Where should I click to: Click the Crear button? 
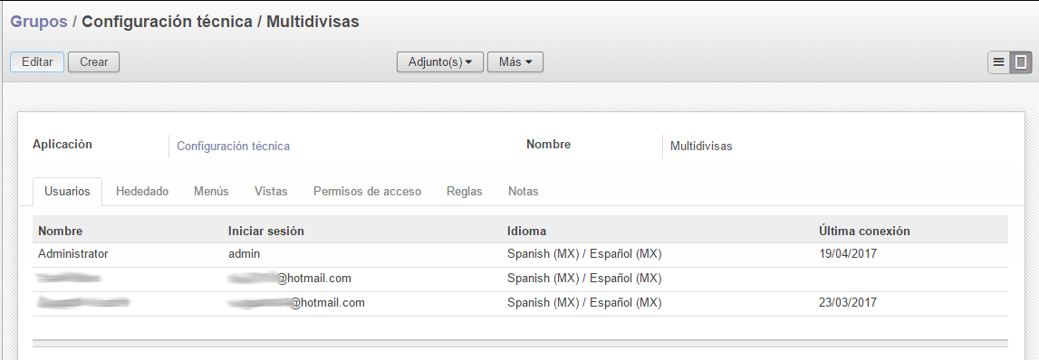(x=94, y=62)
